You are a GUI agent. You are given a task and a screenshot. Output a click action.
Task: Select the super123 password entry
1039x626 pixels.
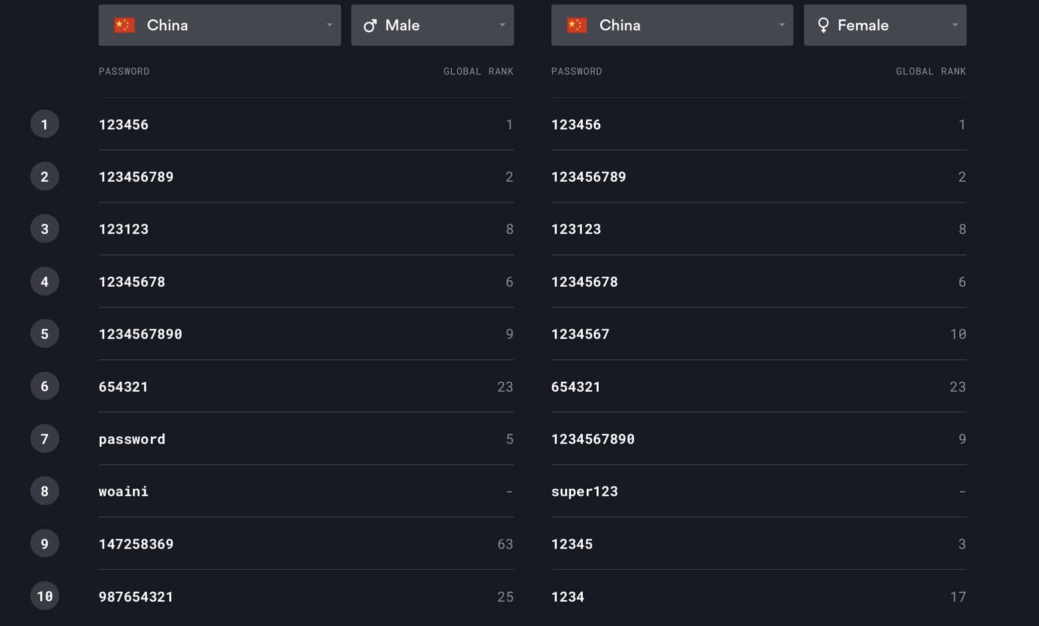pyautogui.click(x=584, y=491)
